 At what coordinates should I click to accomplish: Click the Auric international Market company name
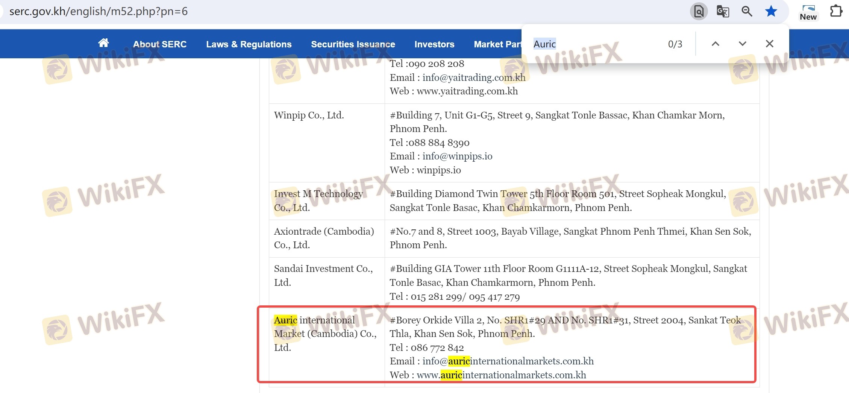pos(325,334)
